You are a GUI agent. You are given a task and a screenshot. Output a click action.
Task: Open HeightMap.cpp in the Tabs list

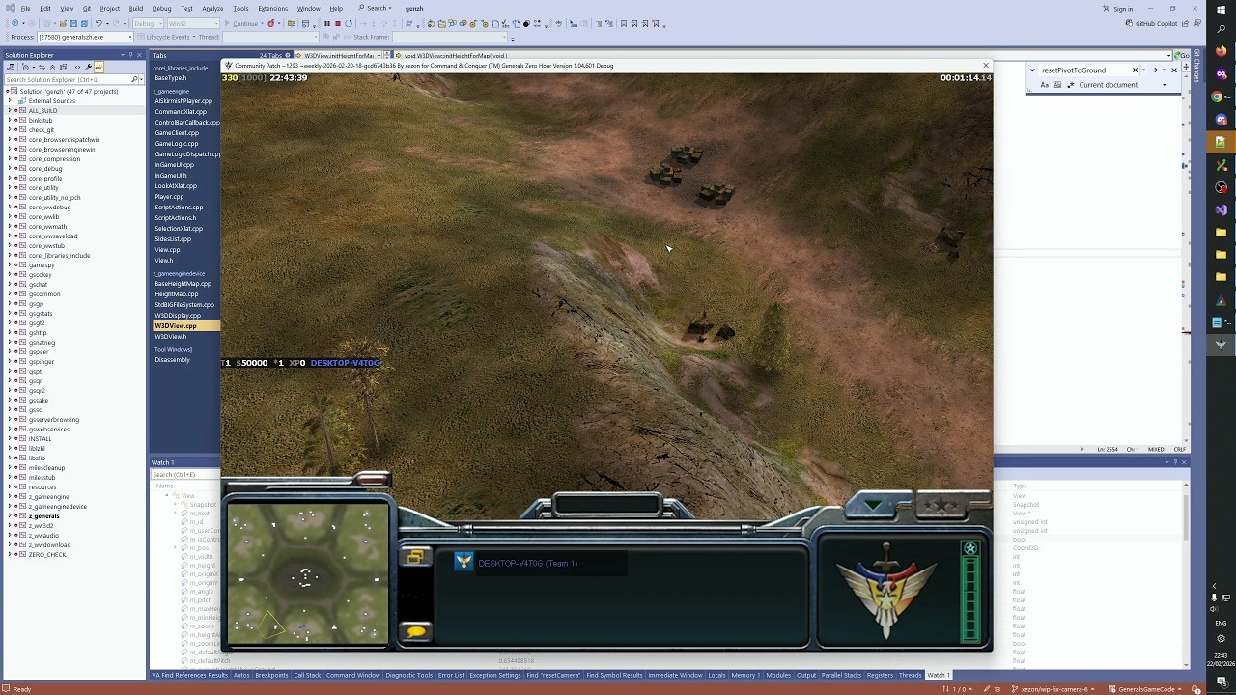pyautogui.click(x=177, y=294)
